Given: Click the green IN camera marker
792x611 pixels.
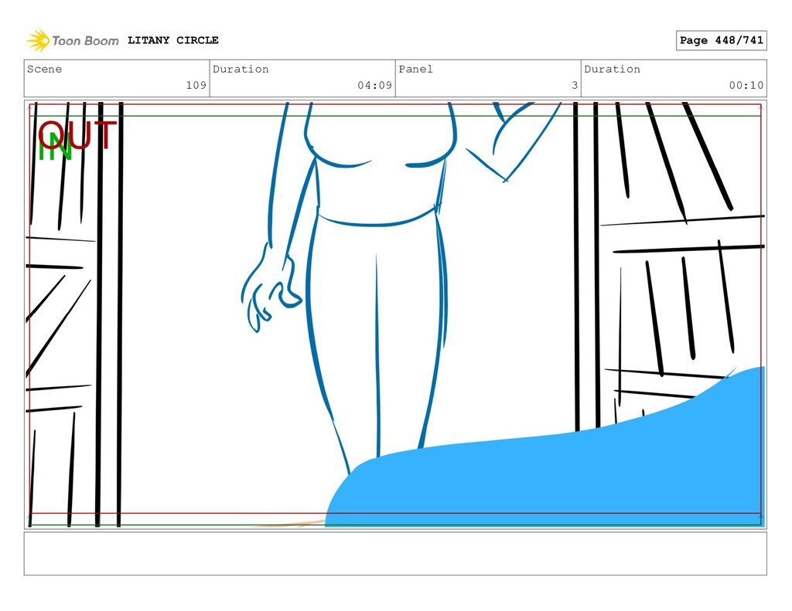Looking at the screenshot, I should [x=55, y=147].
